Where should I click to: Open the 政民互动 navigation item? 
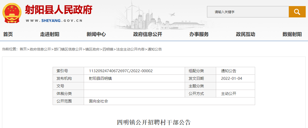245,34
